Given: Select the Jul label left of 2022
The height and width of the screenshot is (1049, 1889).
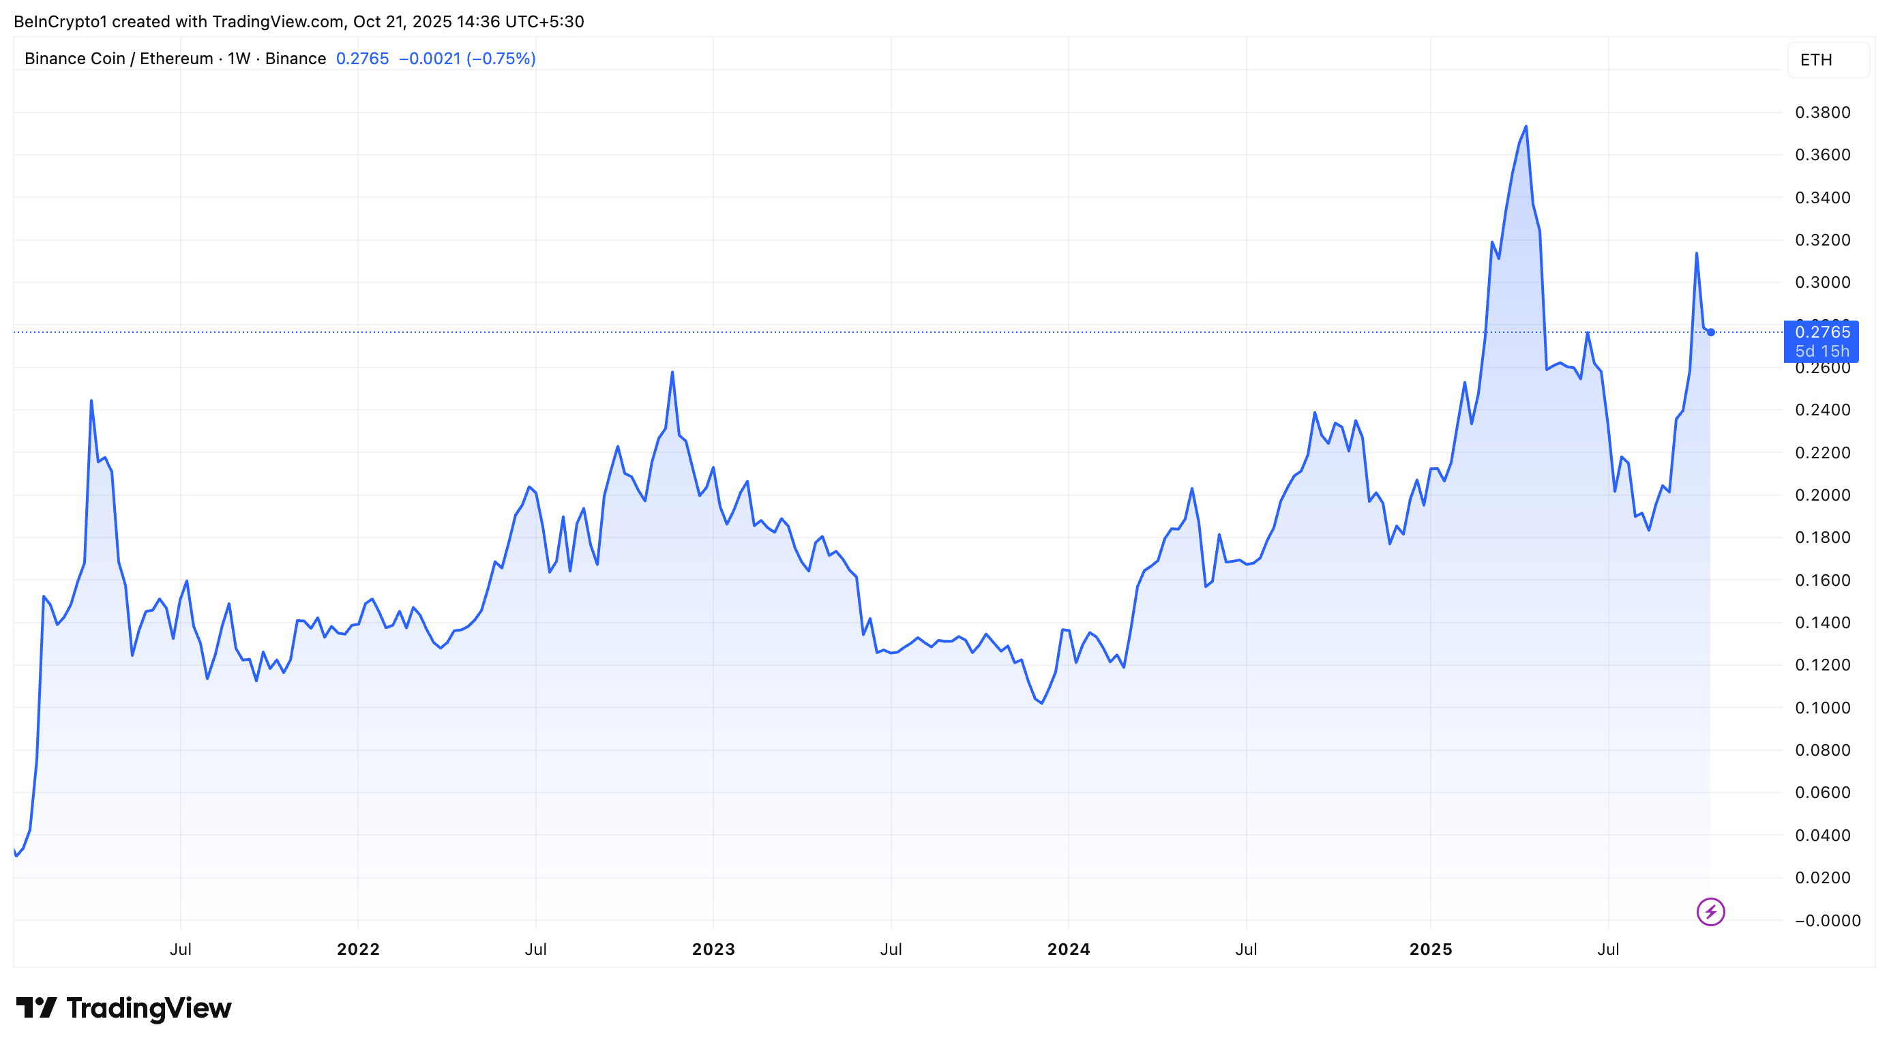Looking at the screenshot, I should point(181,949).
